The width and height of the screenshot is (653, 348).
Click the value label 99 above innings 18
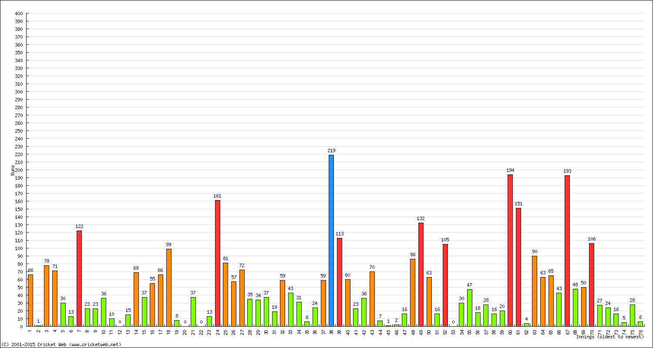[x=169, y=244]
